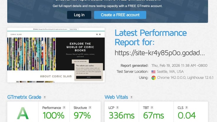This screenshot has width=217, height=122.
Task: Click the 'Get full report details' banner text
Action: (x=108, y=6)
